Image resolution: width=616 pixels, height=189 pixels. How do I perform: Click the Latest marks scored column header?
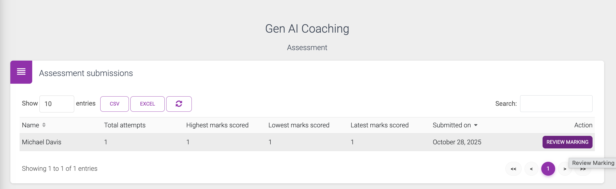tap(379, 125)
